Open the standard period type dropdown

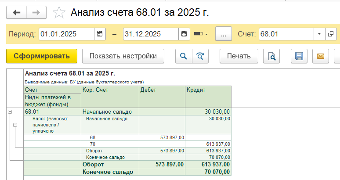click(x=201, y=34)
